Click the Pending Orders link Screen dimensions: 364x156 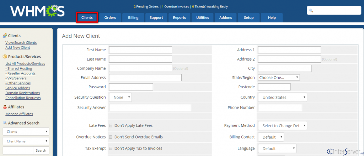click(x=146, y=6)
